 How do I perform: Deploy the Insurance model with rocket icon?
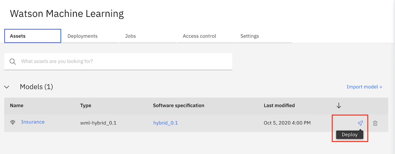point(360,123)
